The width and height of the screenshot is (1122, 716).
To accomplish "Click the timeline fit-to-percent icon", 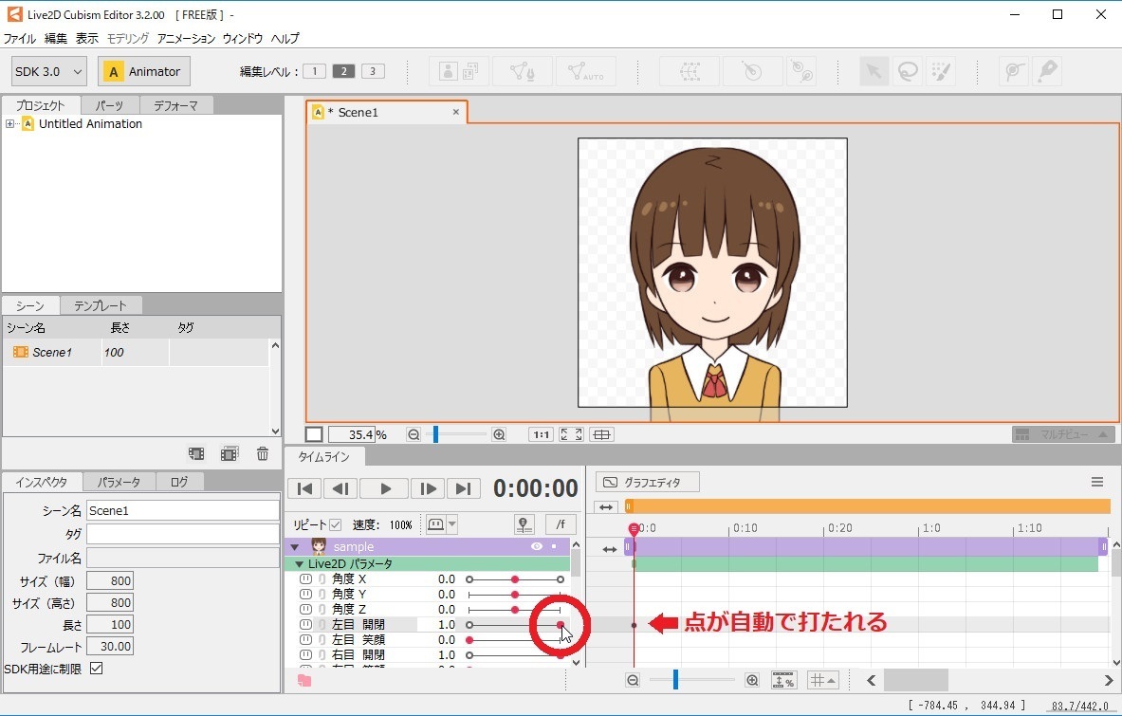I will click(x=783, y=680).
